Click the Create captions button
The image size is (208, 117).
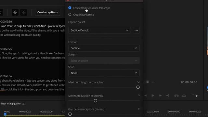point(47,12)
